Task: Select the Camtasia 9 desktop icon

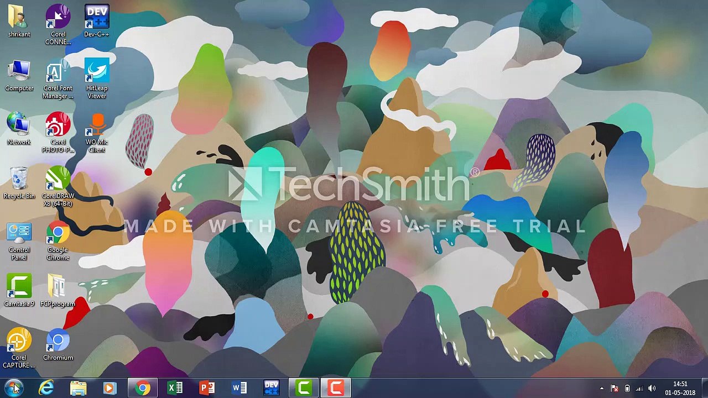Action: point(19,287)
